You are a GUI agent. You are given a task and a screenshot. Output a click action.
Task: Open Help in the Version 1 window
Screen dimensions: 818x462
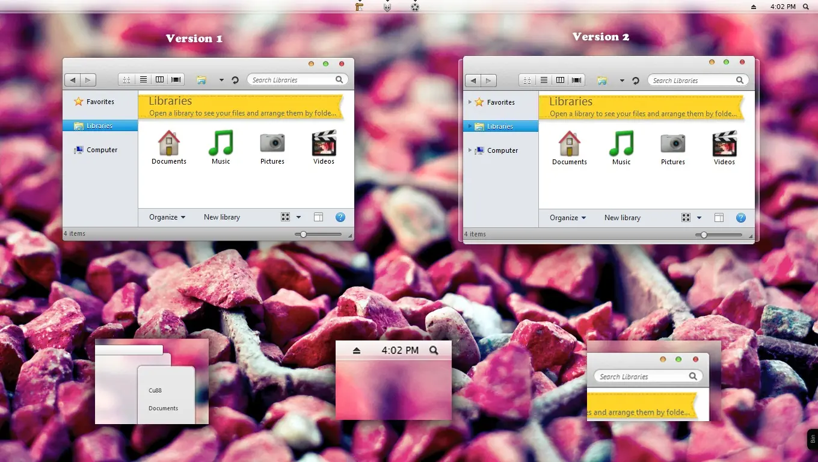[x=340, y=217]
